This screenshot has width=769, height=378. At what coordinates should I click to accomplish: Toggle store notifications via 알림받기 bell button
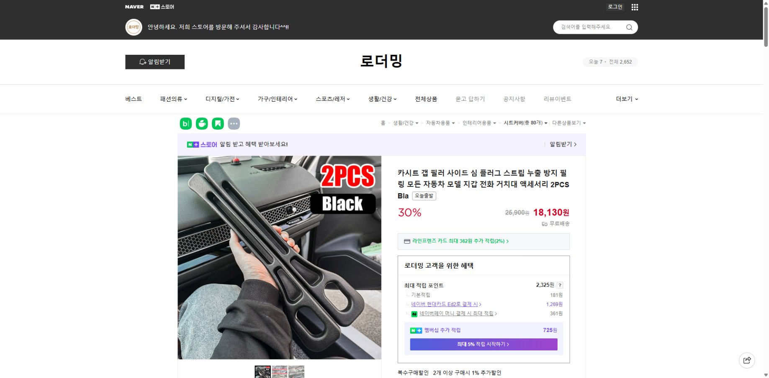[154, 62]
